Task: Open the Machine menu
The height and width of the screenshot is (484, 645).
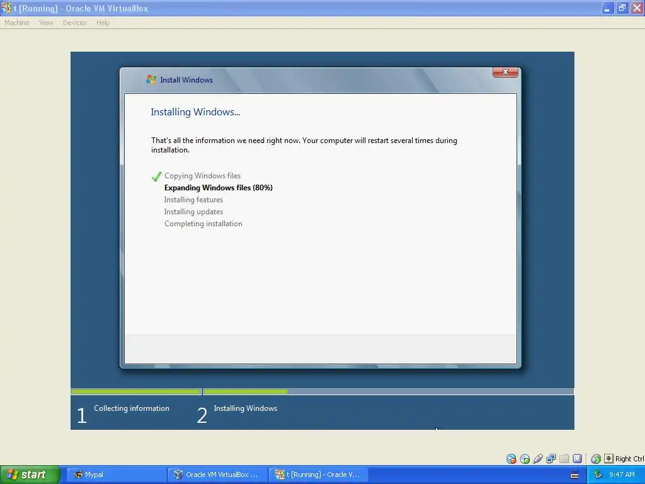Action: 17,23
